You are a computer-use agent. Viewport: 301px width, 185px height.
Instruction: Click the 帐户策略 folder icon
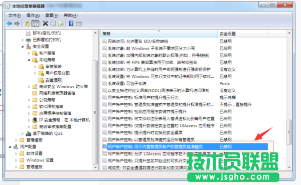(x=35, y=53)
